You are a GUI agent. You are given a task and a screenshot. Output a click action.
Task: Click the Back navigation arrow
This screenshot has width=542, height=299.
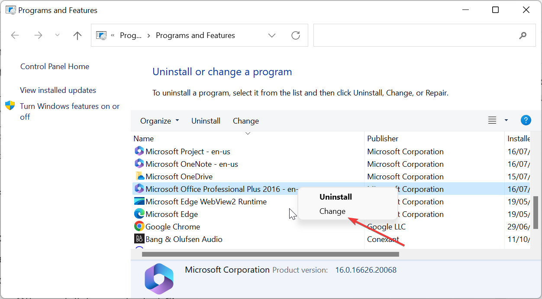pos(15,35)
